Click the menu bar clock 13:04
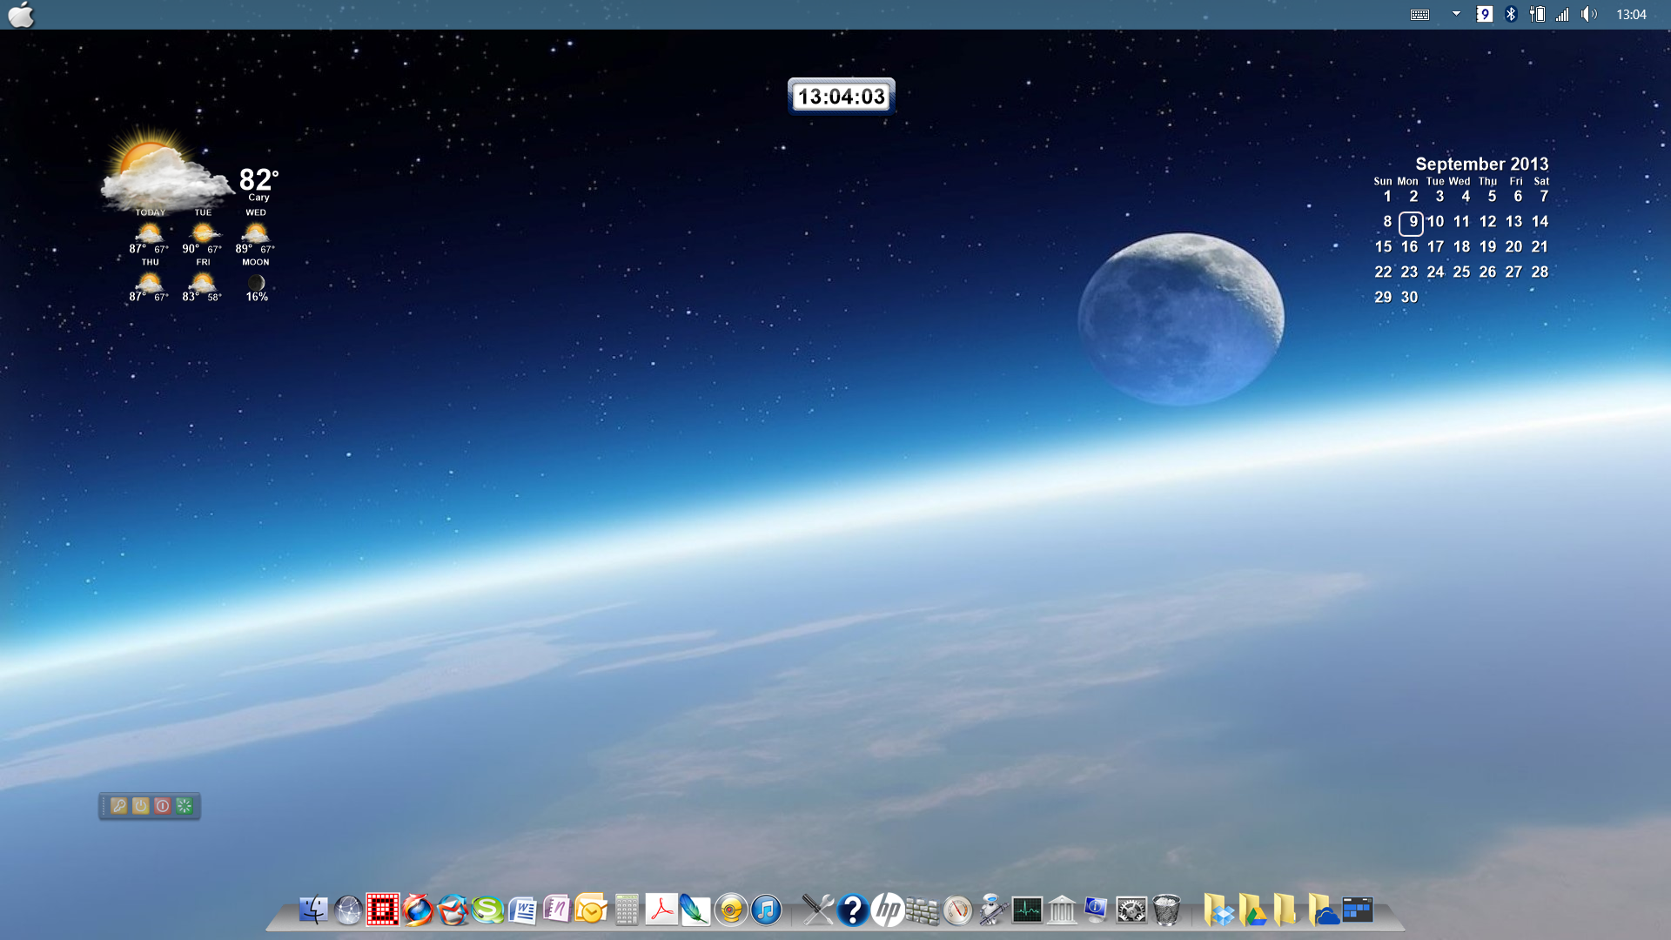This screenshot has width=1671, height=940. pos(1631,14)
